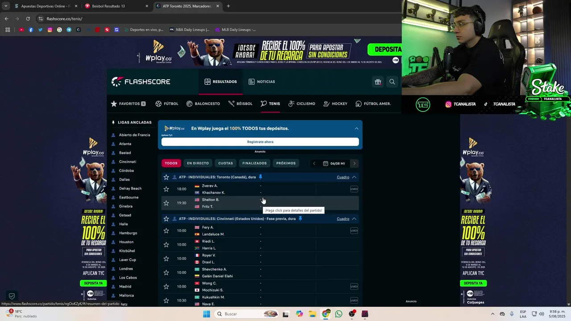571x321 pixels.
Task: Select the CUOTAS filter tab
Action: click(x=225, y=163)
